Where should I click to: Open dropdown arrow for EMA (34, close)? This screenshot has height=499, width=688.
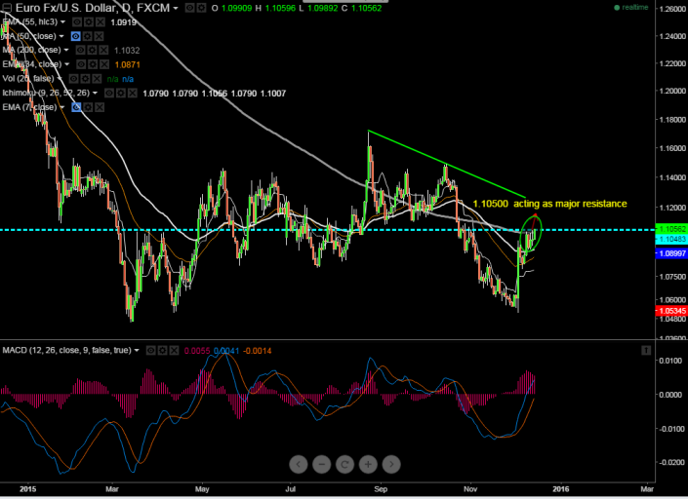[67, 64]
